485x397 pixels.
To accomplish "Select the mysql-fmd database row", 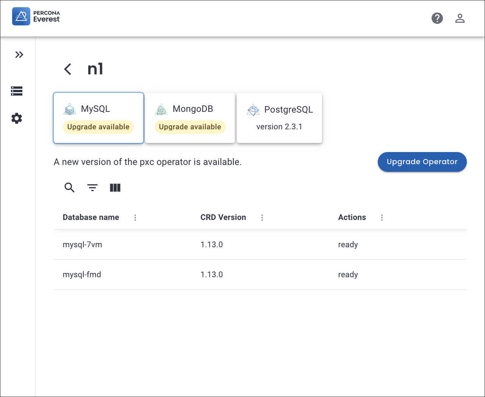I will coord(82,275).
